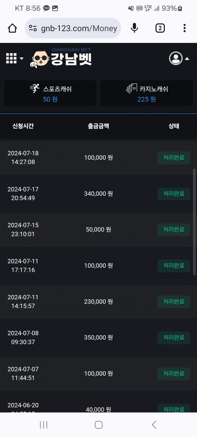Screen dimensions: 197x437
Task: Tap the site info icon in address bar
Action: [x=33, y=29]
